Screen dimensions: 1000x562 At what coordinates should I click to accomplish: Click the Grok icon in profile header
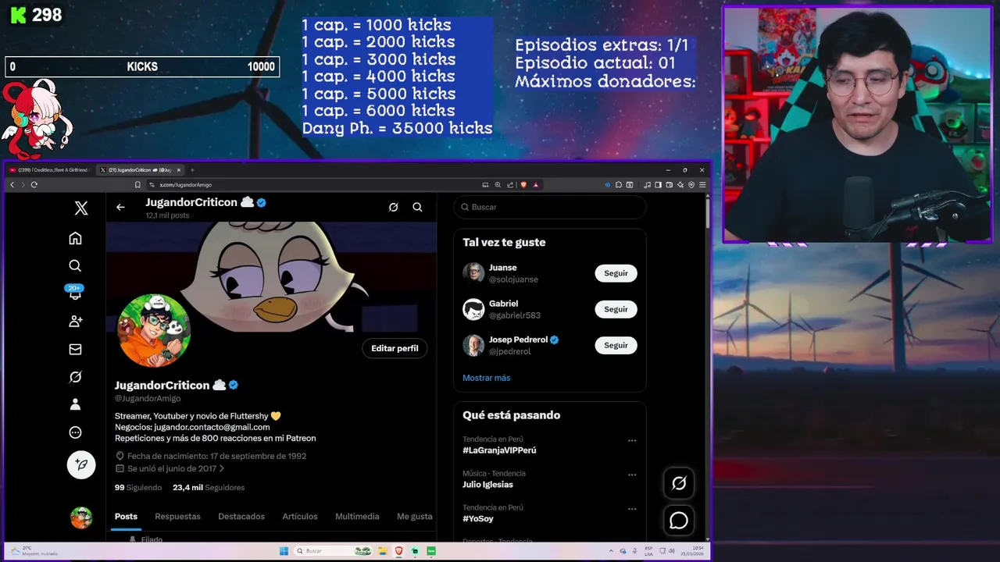tap(393, 207)
